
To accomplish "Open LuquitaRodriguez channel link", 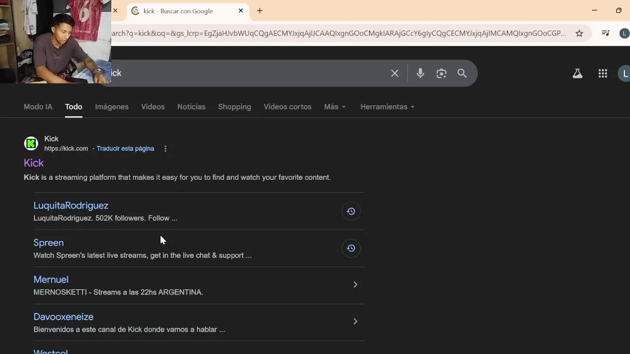I will coord(71,206).
